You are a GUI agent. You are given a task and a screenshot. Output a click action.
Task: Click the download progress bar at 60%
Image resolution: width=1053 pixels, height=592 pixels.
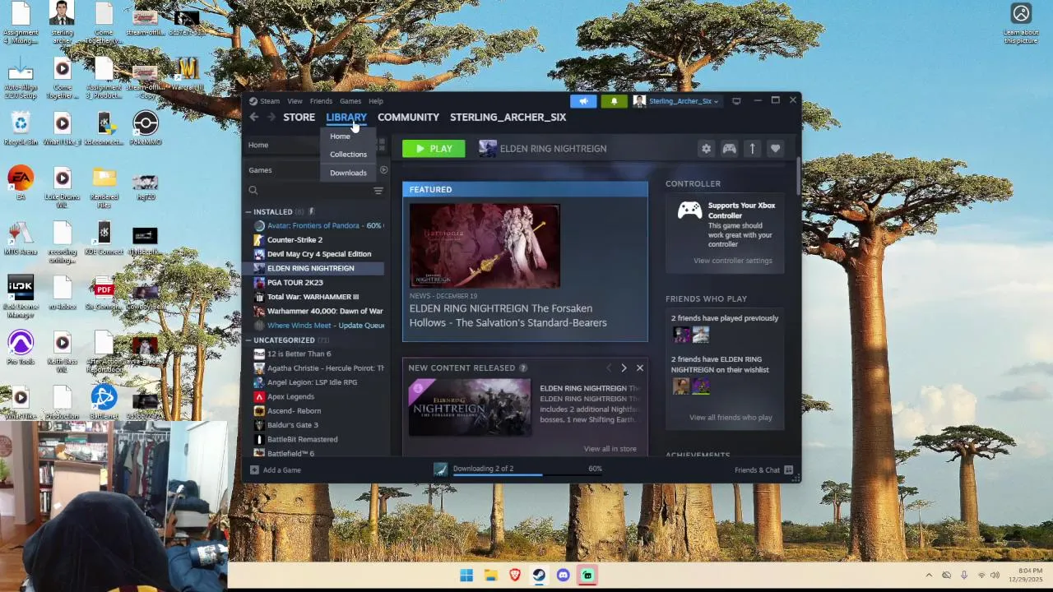527,474
